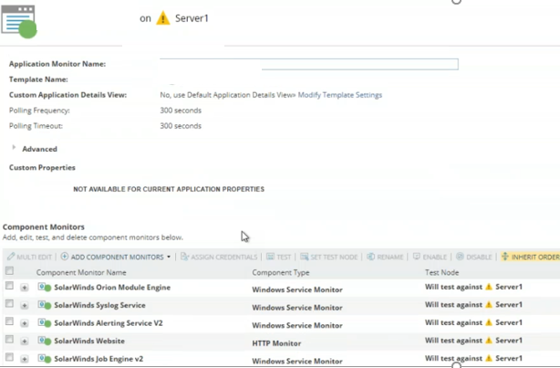This screenshot has height=368, width=560.
Task: Check SolarWinds Website row checkbox
Action: 10,339
